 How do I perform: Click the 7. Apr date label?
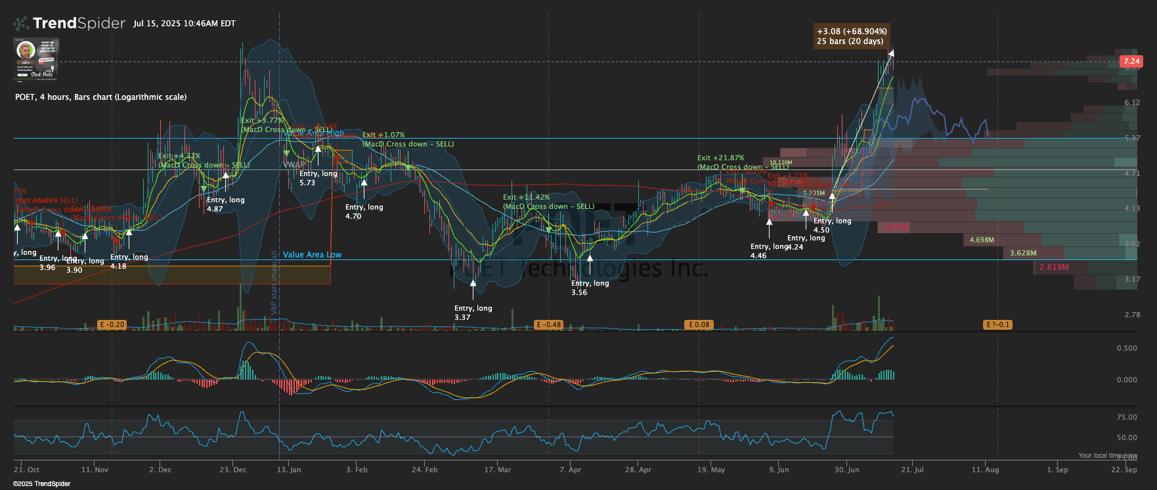tap(570, 470)
